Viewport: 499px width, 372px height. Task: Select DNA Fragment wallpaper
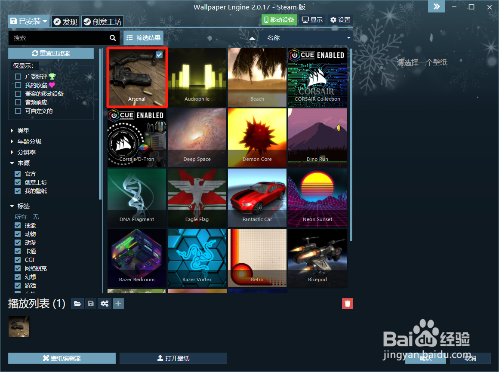[137, 198]
